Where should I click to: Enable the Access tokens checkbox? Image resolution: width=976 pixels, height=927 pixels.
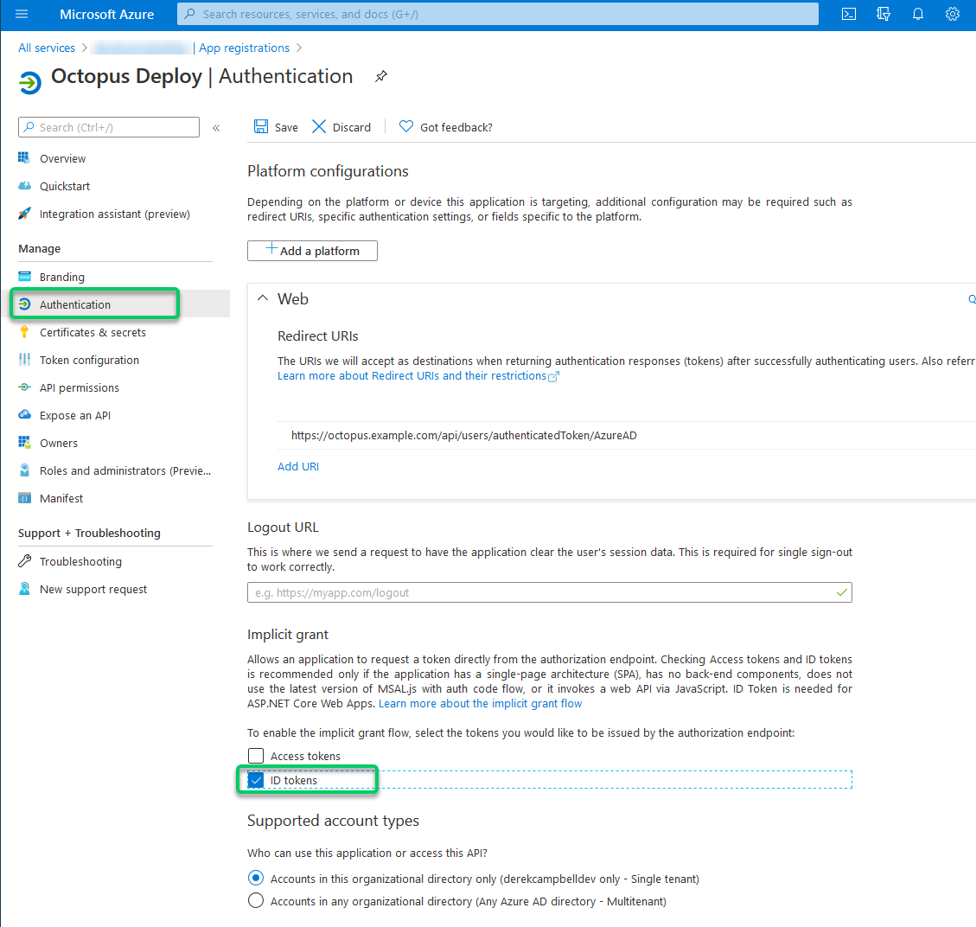point(256,757)
